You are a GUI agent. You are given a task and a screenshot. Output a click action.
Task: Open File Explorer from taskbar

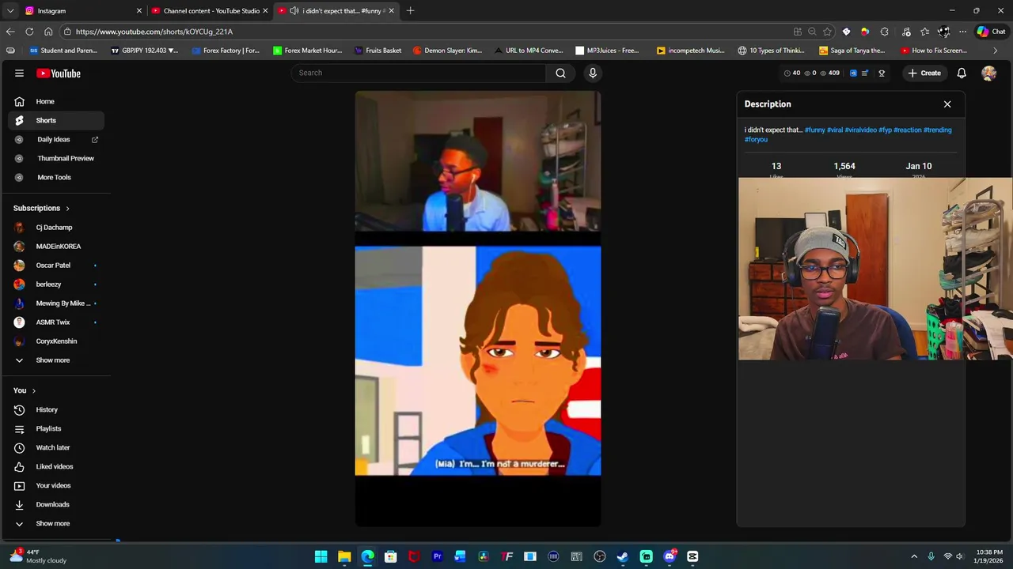(x=344, y=556)
